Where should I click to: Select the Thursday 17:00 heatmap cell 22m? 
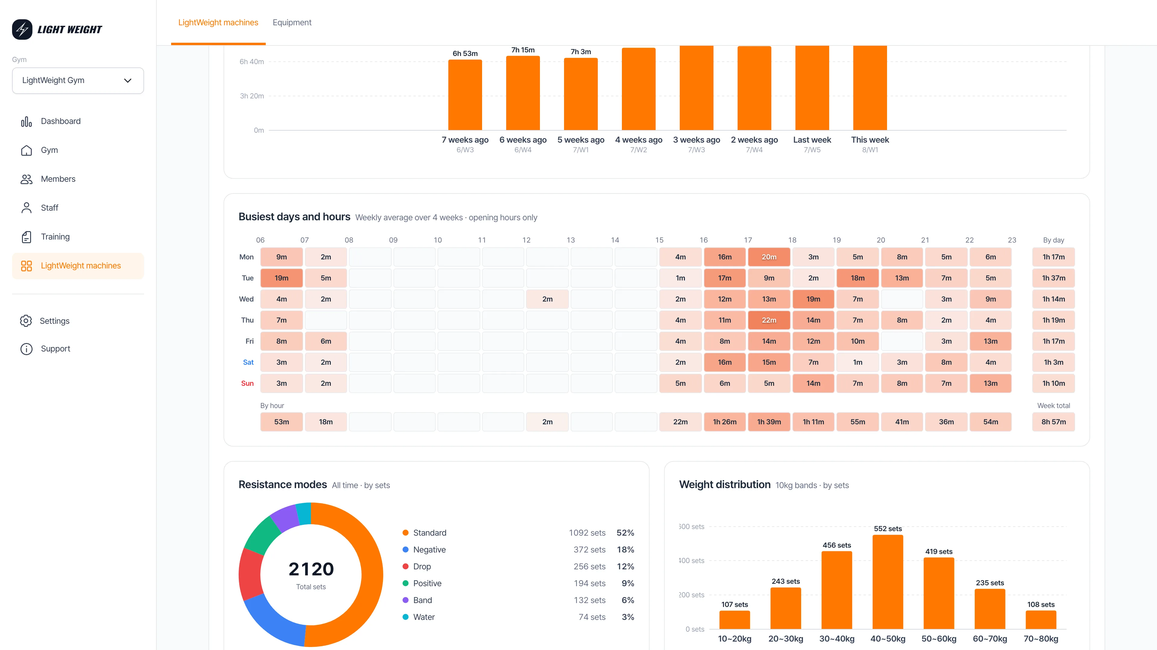tap(769, 320)
